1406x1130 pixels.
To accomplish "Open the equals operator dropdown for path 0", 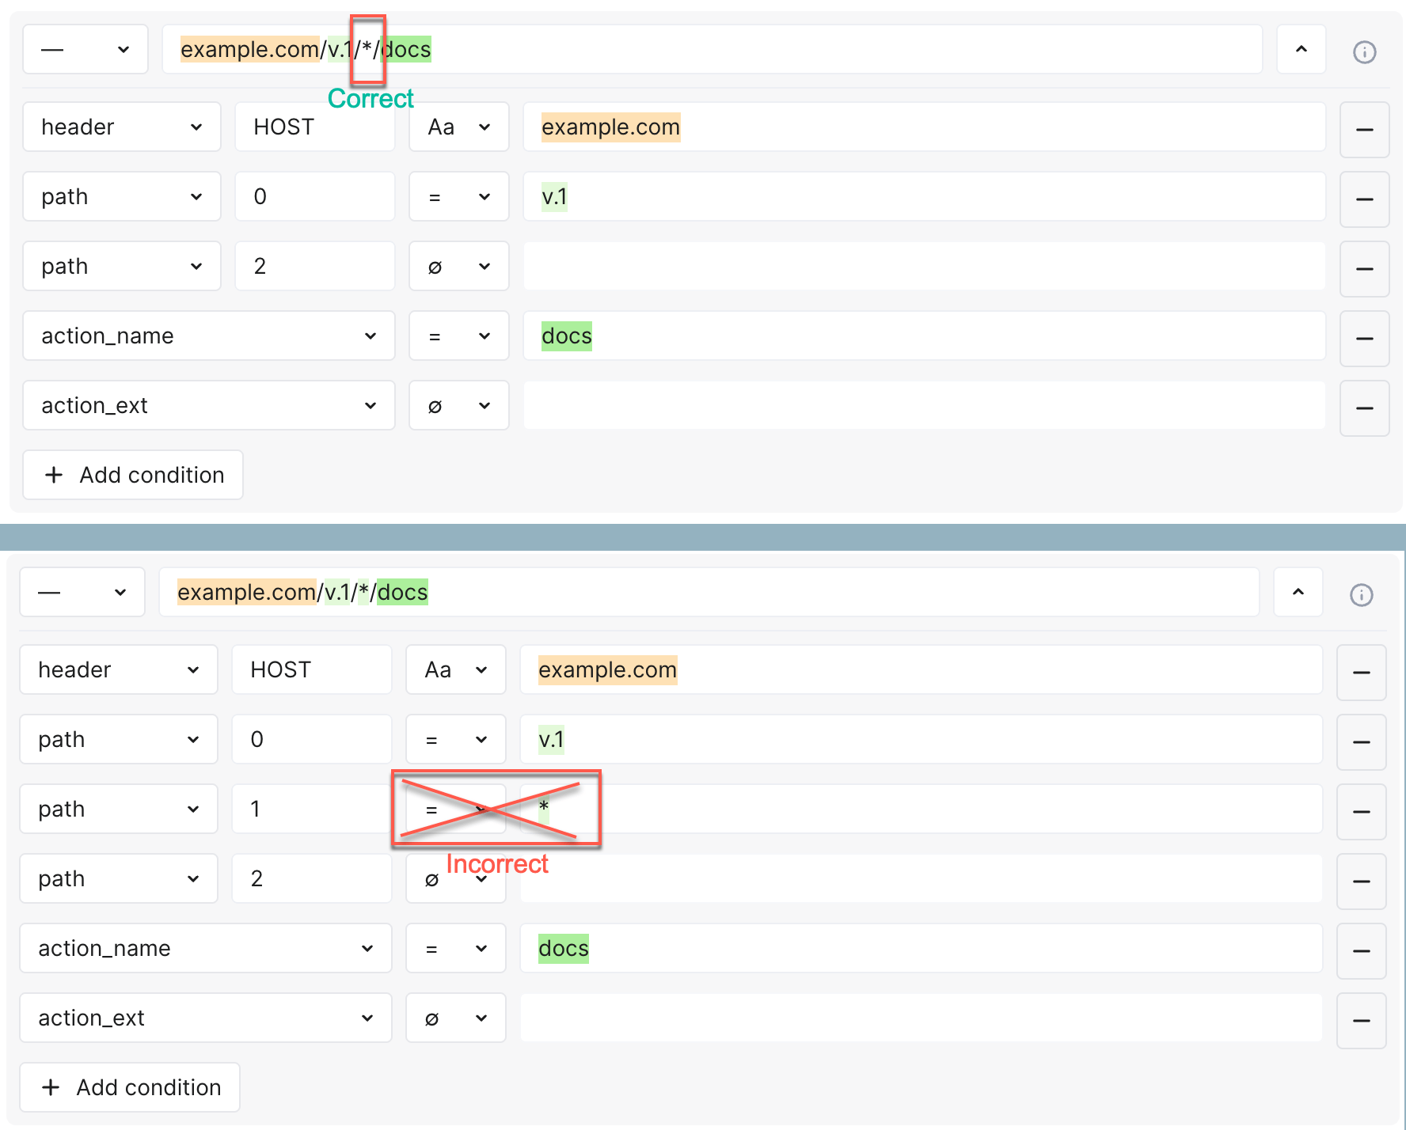I will [459, 196].
